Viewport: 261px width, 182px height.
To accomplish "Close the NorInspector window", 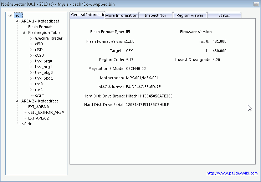I will click(x=256, y=4).
